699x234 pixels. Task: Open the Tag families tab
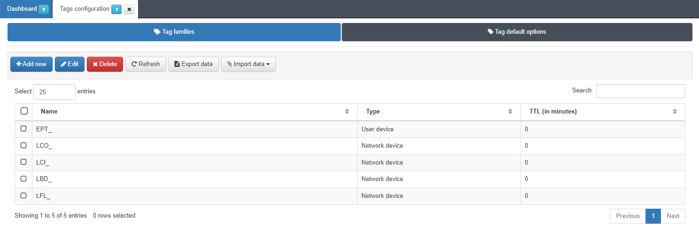(x=174, y=32)
